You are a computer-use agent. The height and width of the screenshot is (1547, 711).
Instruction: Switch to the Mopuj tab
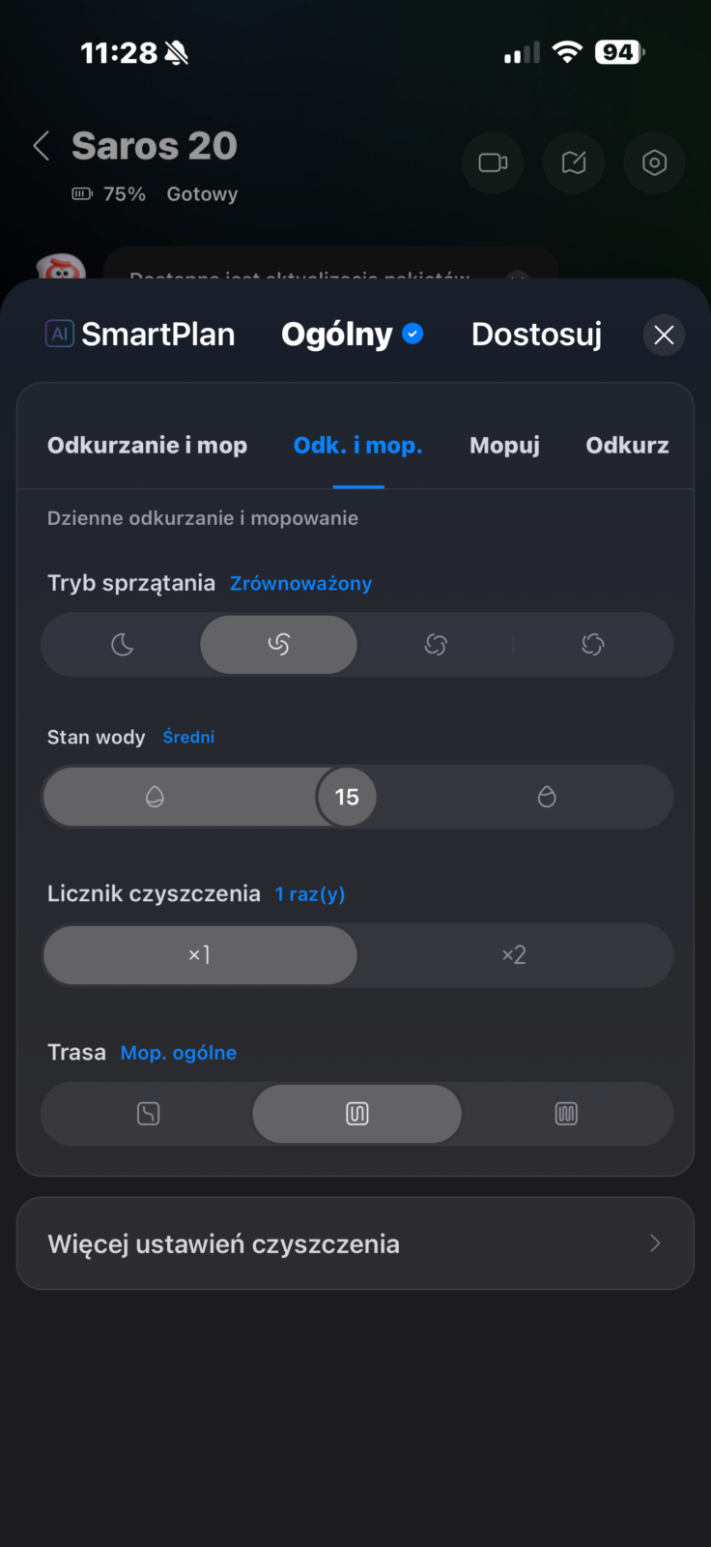click(x=504, y=446)
